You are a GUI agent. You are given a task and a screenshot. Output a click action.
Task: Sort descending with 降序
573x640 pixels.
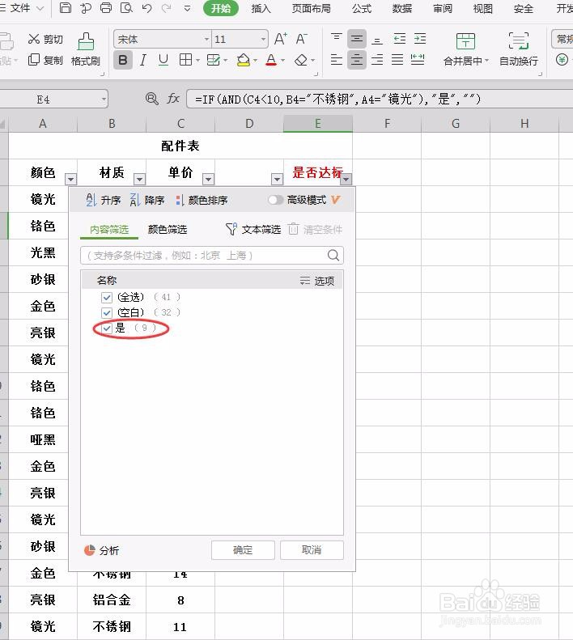(147, 200)
